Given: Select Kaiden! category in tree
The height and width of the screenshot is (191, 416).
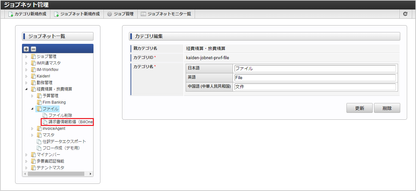Looking at the screenshot, I should point(44,76).
